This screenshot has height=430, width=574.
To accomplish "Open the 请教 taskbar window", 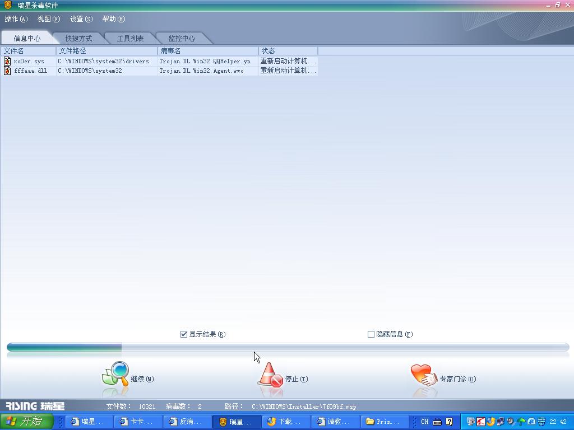I will (335, 422).
